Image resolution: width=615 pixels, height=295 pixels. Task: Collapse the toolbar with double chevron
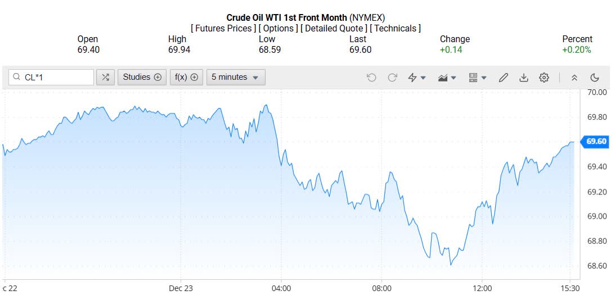(x=574, y=78)
